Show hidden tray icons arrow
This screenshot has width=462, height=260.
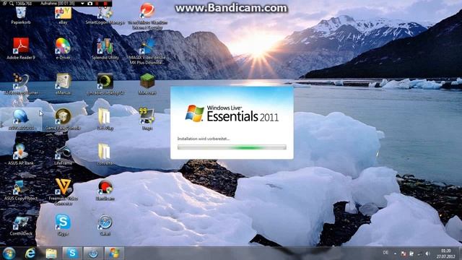tap(396, 253)
